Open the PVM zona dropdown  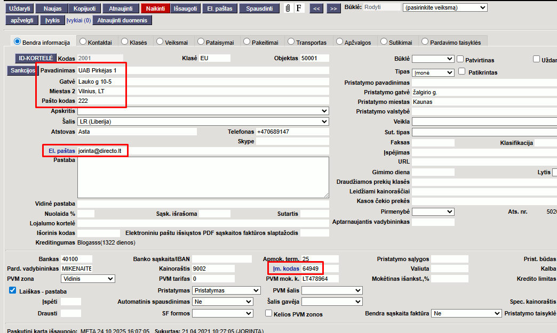tap(88, 279)
